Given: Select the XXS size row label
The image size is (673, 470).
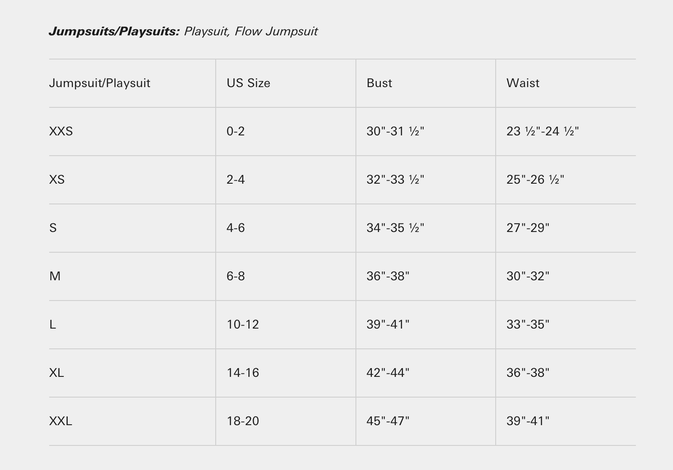Looking at the screenshot, I should click(x=61, y=132).
